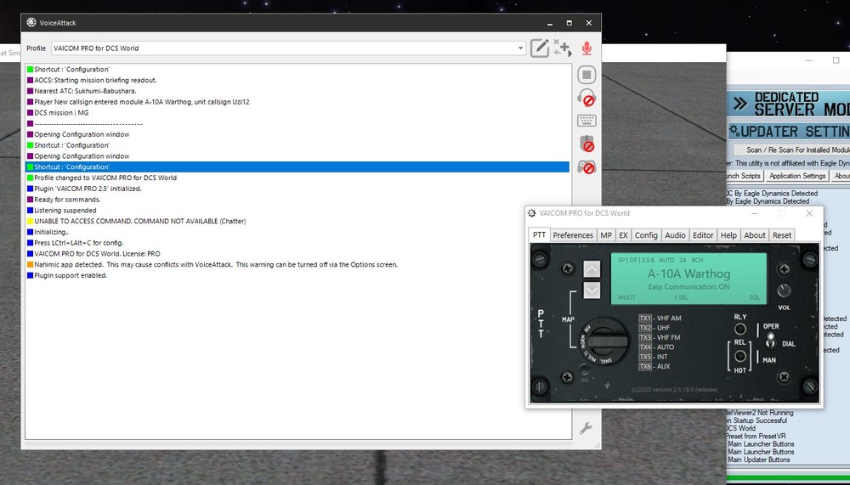The image size is (850, 485).
Task: Open the Edit Profile pencil icon
Action: (x=540, y=48)
